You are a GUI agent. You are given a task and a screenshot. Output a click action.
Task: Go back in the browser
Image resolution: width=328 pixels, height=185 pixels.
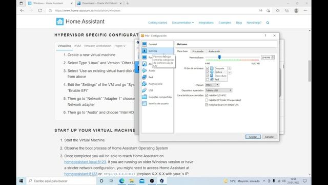[x=22, y=10]
